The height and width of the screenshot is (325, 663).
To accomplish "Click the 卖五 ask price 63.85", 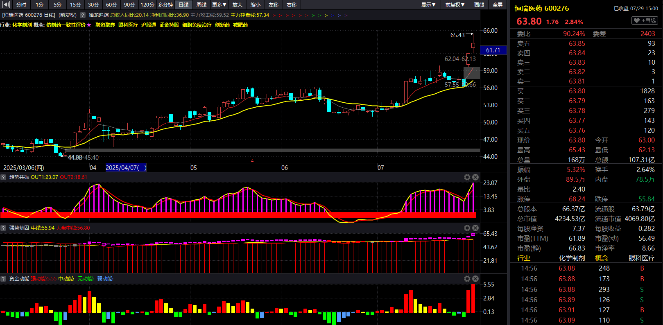I will pos(577,43).
